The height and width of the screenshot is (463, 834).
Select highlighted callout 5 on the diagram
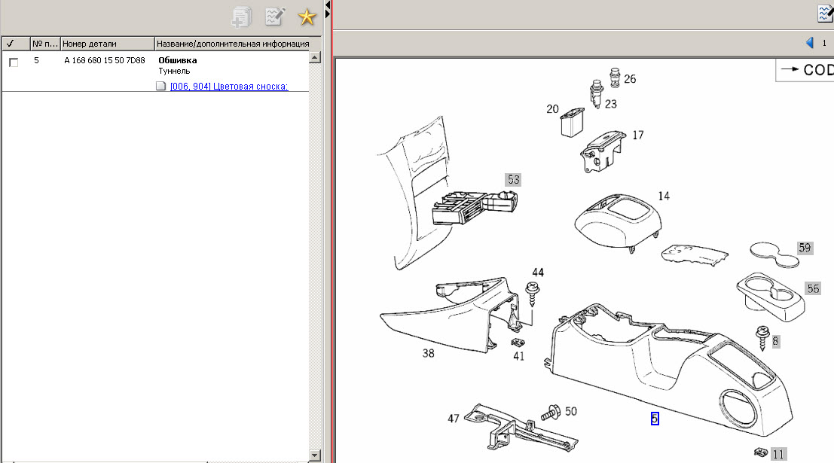(x=655, y=419)
